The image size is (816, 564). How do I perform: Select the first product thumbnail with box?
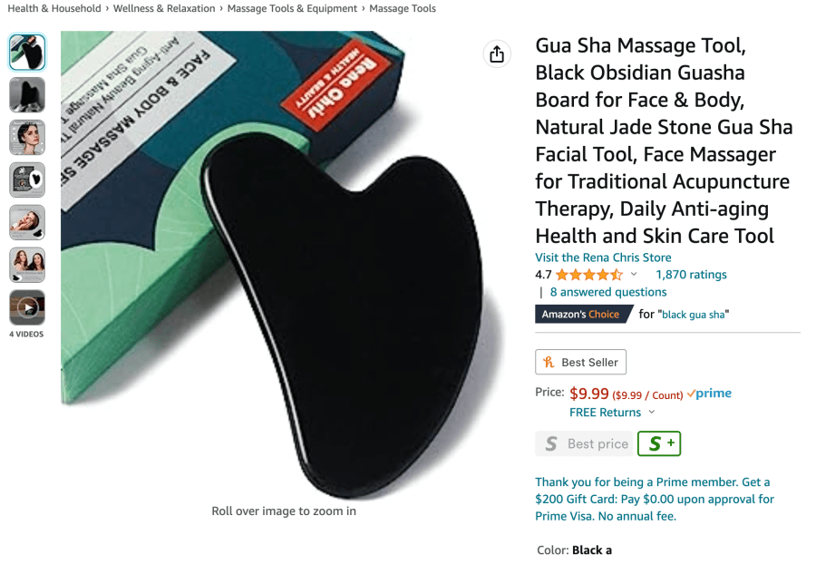click(x=27, y=52)
